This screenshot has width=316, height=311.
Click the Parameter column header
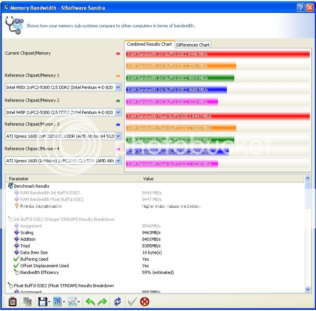click(73, 179)
